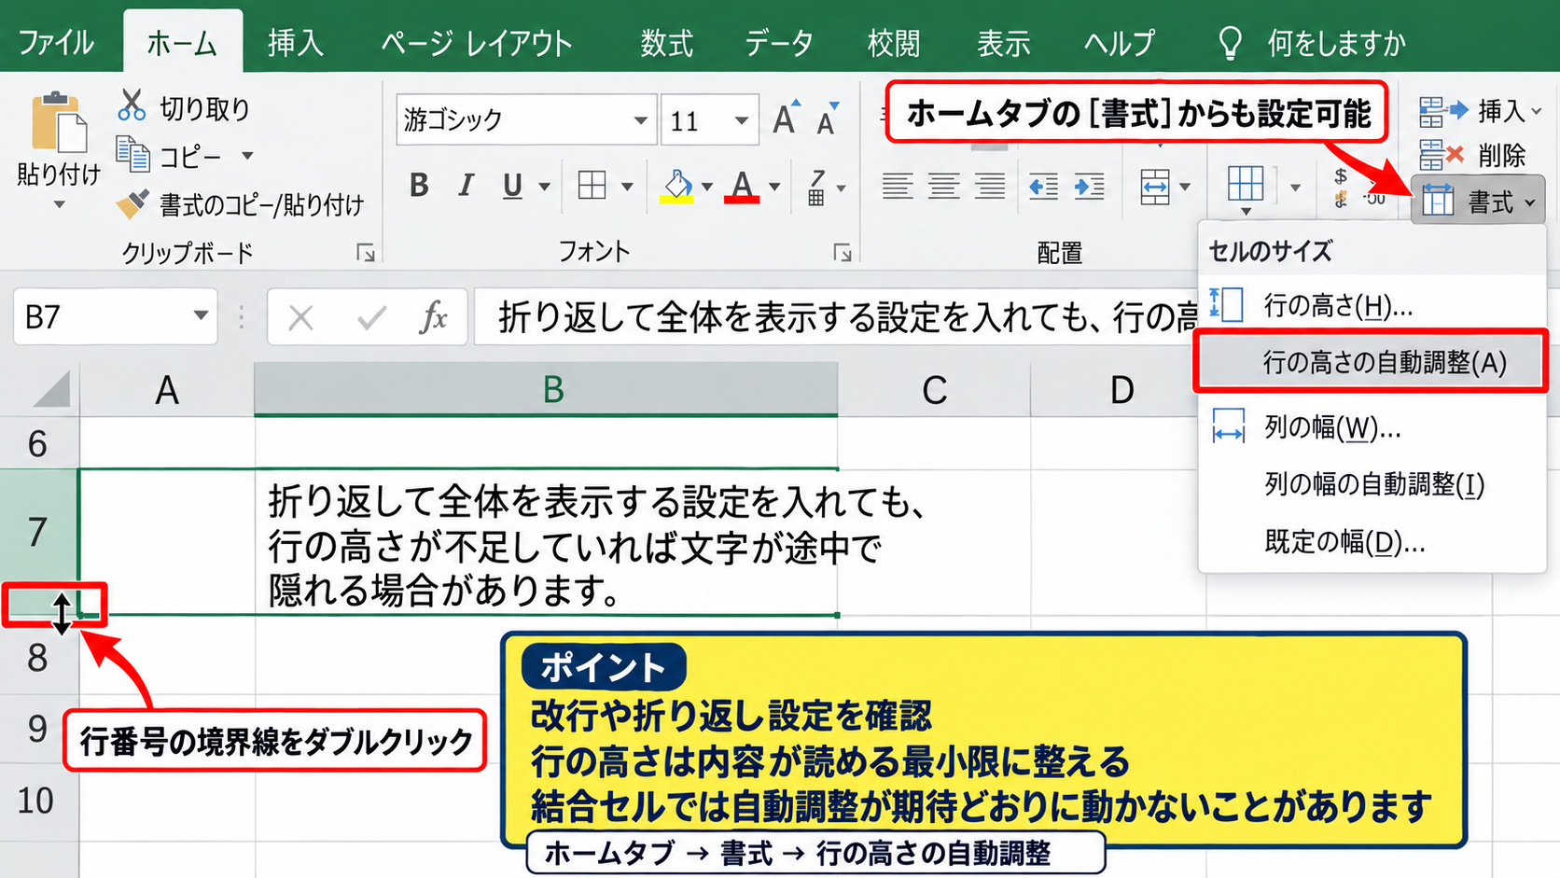Align text right in cell
This screenshot has width=1560, height=878.
(990, 187)
